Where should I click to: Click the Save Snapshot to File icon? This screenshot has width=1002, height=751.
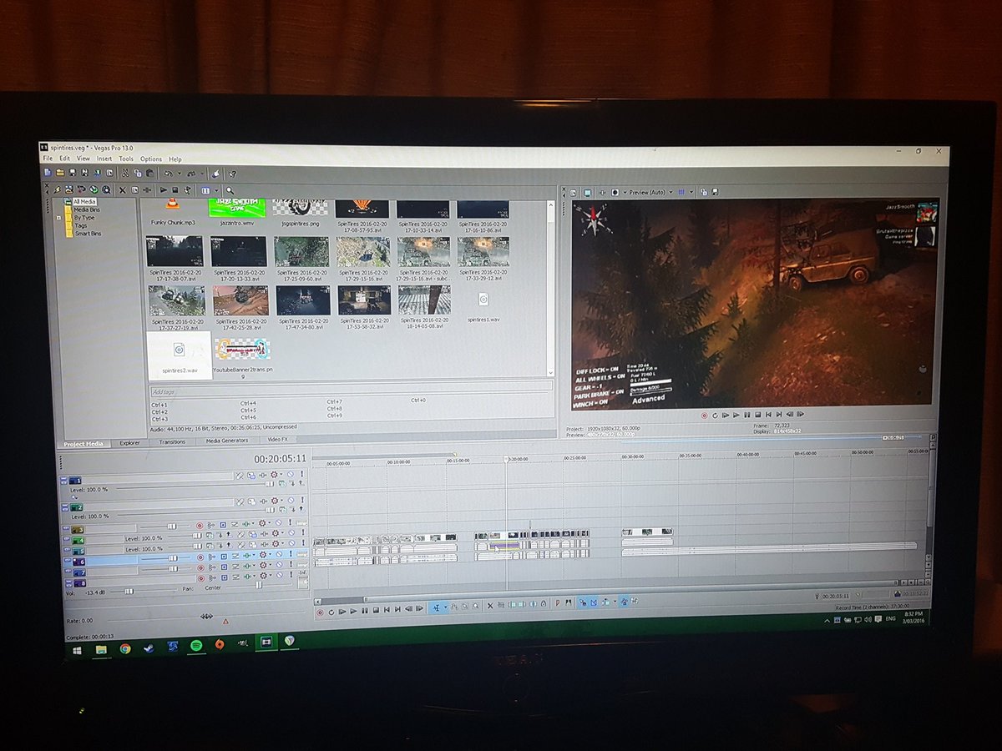click(x=715, y=192)
